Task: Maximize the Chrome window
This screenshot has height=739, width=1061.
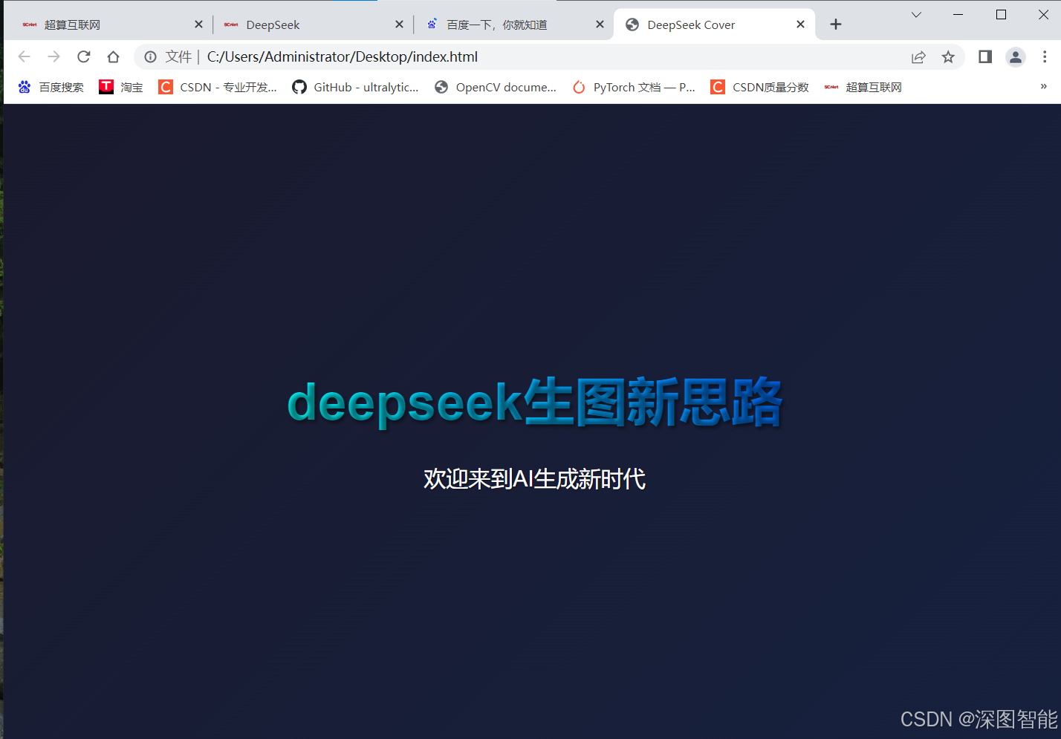Action: (1001, 15)
